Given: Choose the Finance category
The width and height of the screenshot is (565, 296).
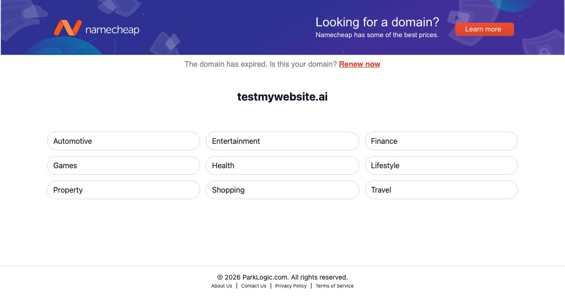Looking at the screenshot, I should (x=441, y=141).
